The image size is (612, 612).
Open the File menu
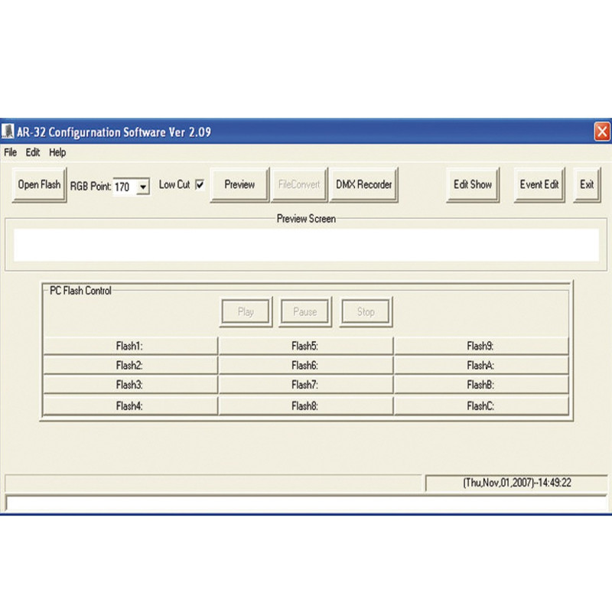point(10,152)
